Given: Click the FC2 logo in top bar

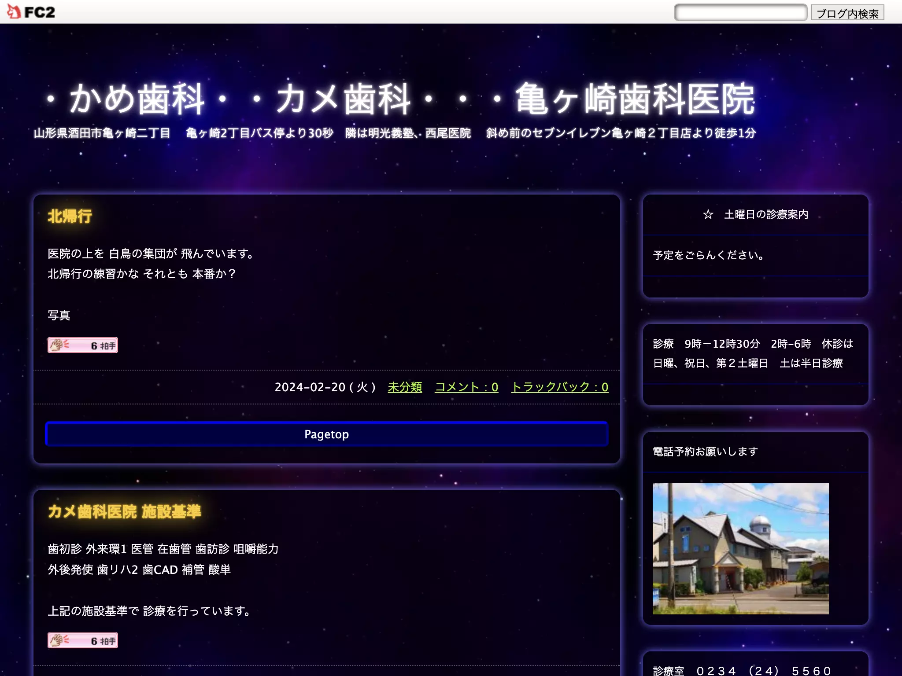Looking at the screenshot, I should click(31, 12).
